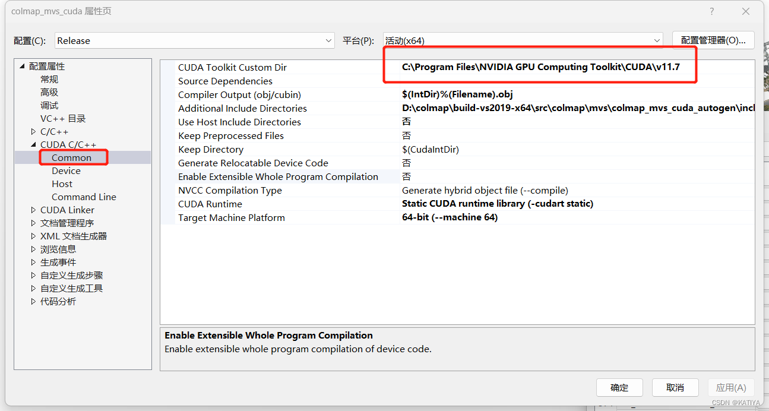The height and width of the screenshot is (411, 769).
Task: Collapse the CUDA C/C++ tree node
Action: 34,144
